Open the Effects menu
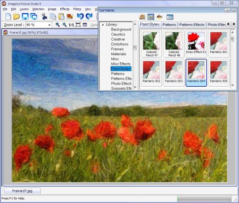This screenshot has height=203, width=239. coord(65,9)
